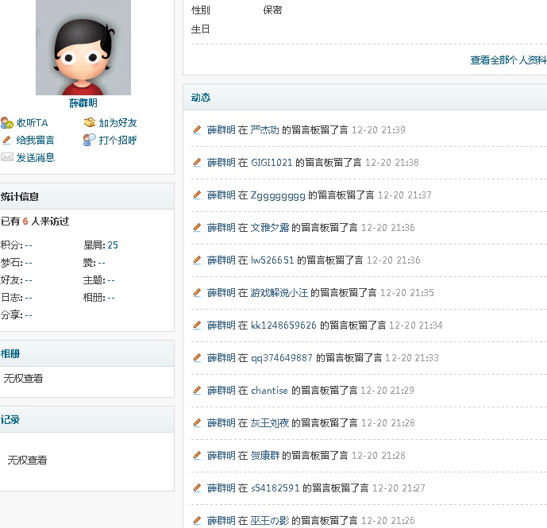Image resolution: width=547 pixels, height=528 pixels.
Task: Open the 相册 panel heading
Action: (x=10, y=354)
